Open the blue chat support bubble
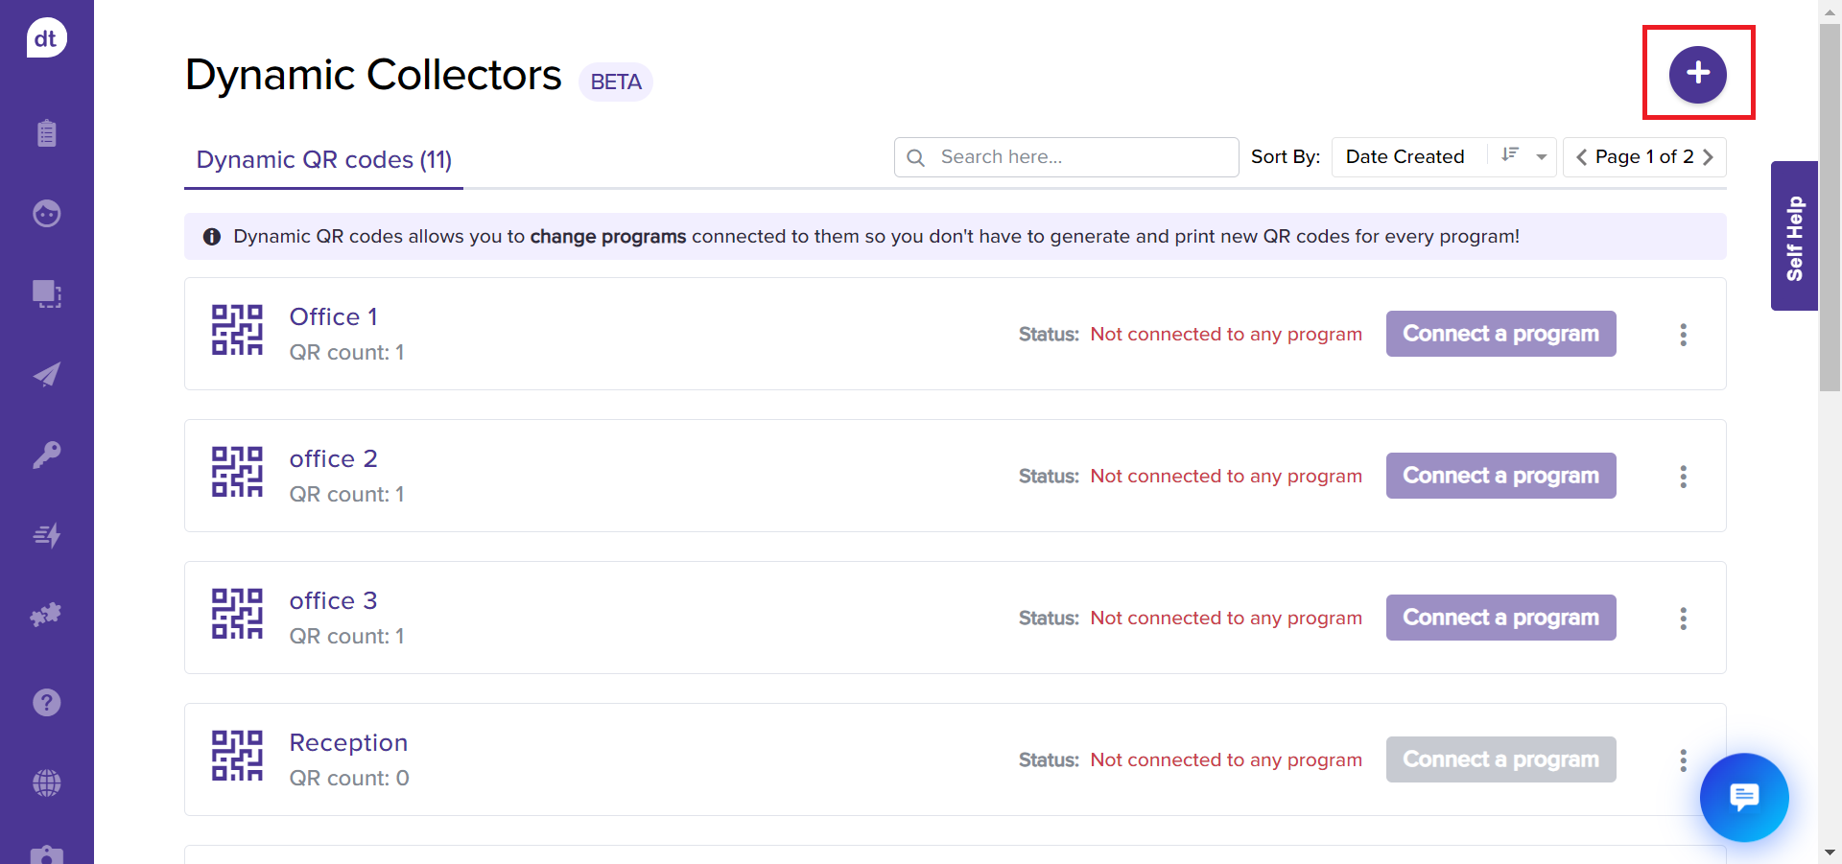This screenshot has width=1842, height=864. tap(1743, 797)
